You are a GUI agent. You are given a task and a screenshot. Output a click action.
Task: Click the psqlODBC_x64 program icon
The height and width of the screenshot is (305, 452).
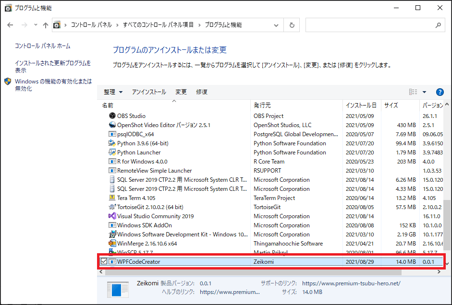(x=112, y=134)
